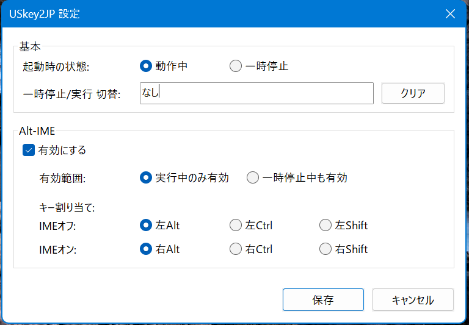Click the IMEオン: label
The height and width of the screenshot is (325, 469).
58,250
